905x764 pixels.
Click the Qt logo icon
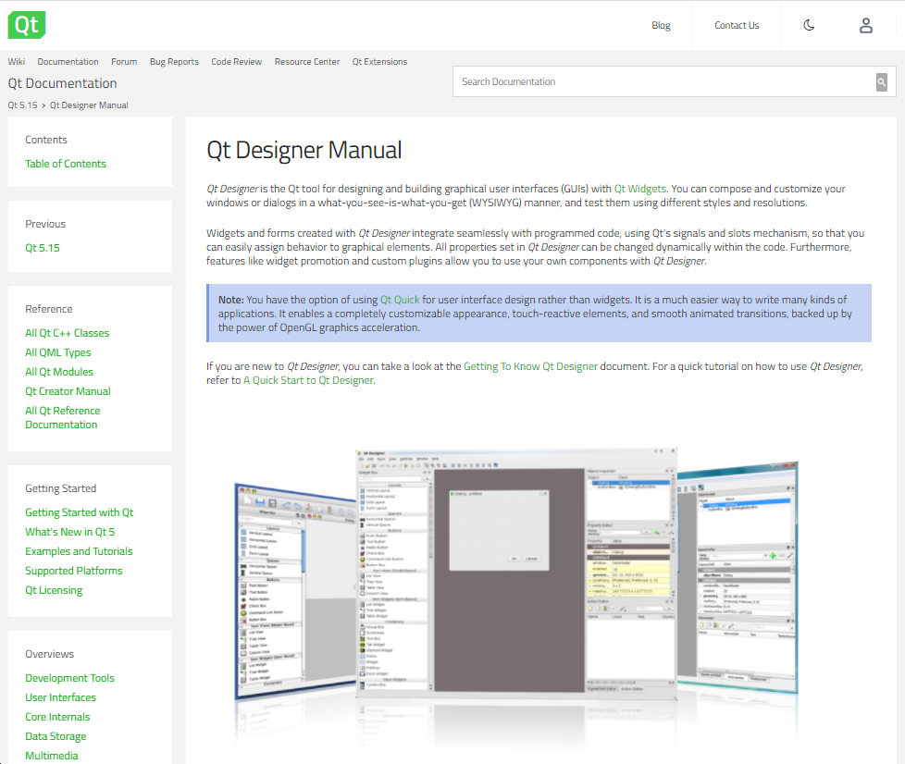[x=27, y=25]
